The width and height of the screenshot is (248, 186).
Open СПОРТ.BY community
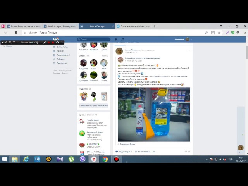tap(93, 144)
